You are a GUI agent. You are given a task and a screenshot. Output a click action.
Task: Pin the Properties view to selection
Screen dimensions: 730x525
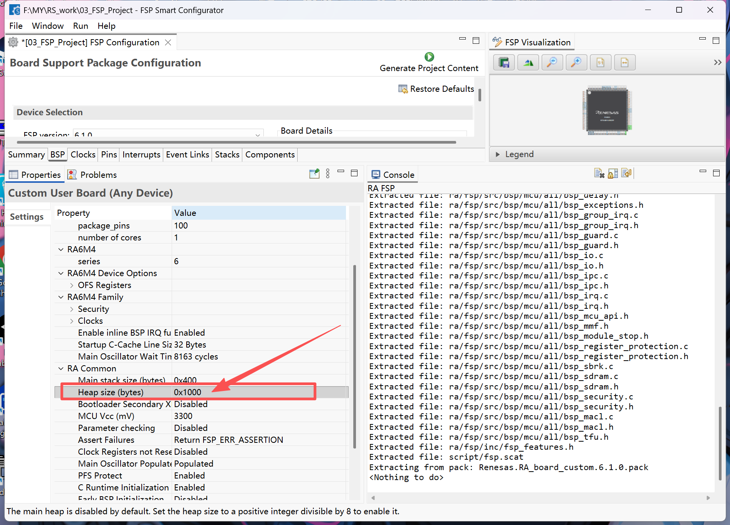click(x=314, y=174)
